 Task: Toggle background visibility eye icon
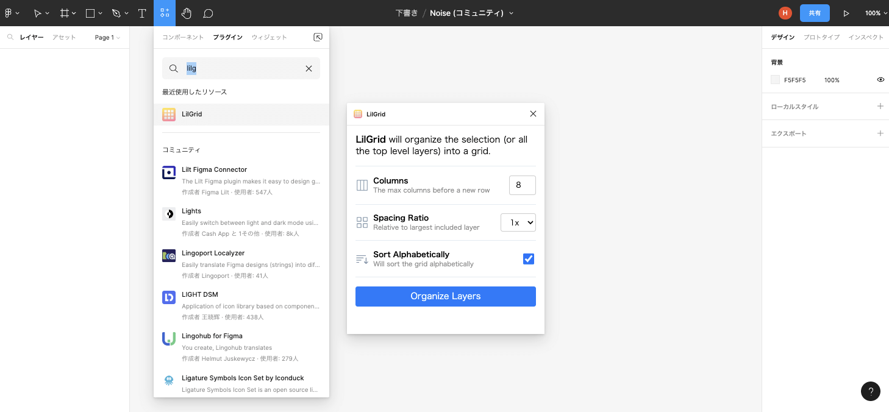(880, 80)
